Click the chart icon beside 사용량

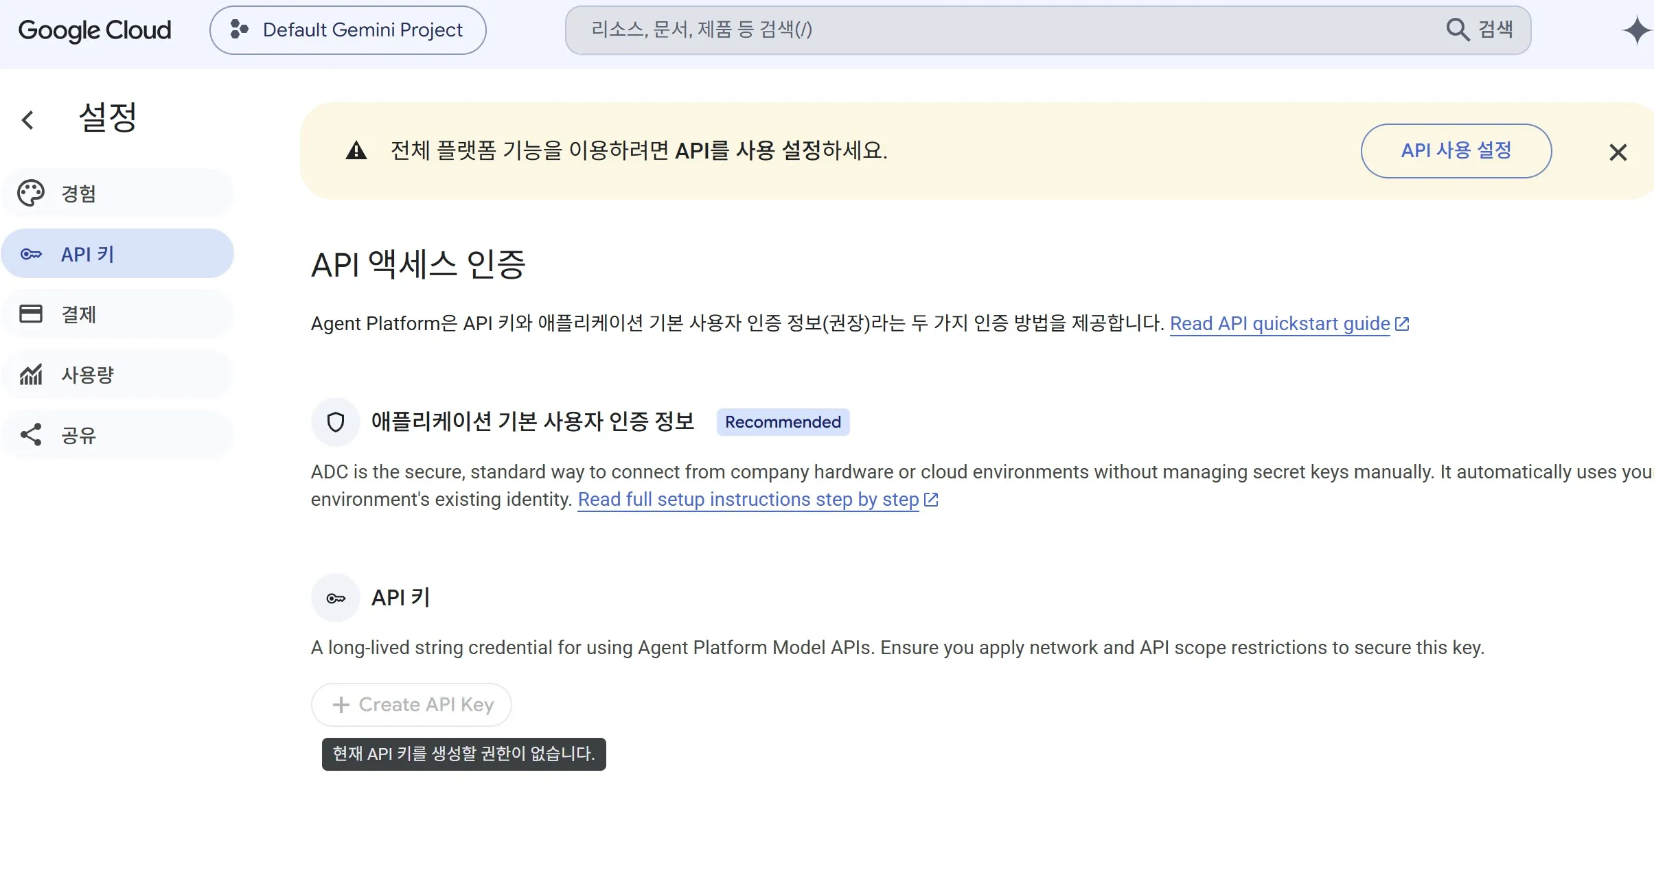(x=31, y=374)
